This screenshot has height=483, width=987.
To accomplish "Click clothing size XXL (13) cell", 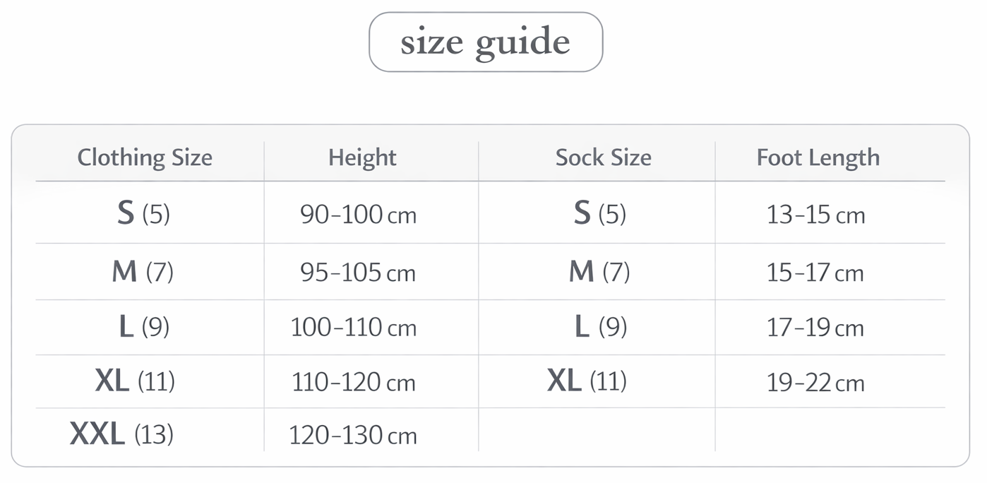I will tap(121, 434).
